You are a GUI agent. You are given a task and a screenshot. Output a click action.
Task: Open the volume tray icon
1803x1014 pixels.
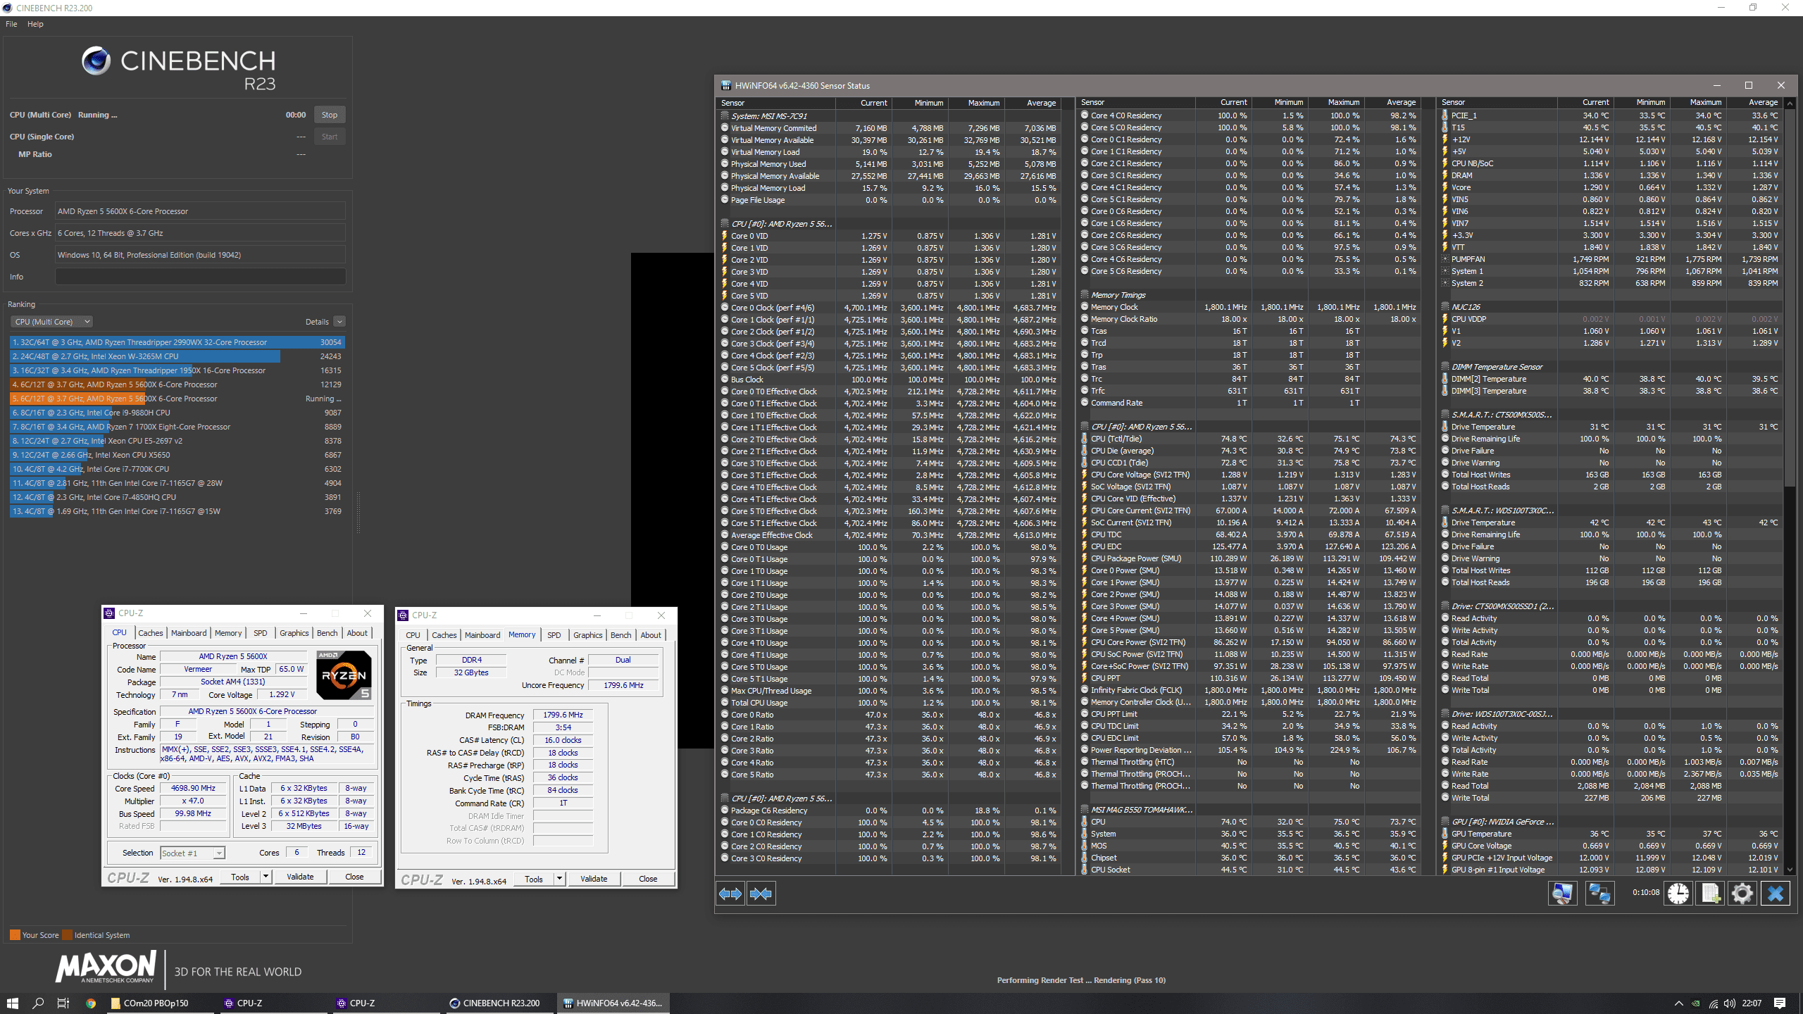[1730, 1003]
